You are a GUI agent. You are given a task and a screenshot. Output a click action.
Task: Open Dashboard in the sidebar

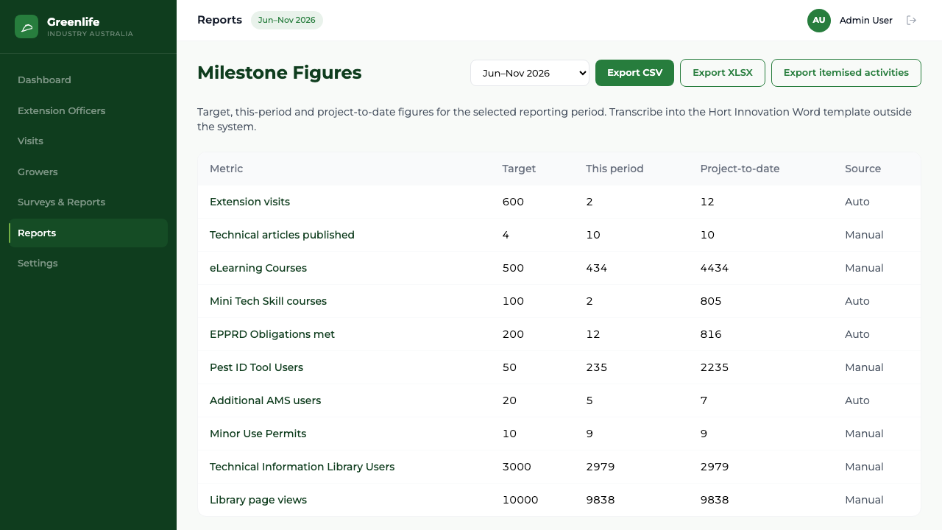pyautogui.click(x=88, y=80)
